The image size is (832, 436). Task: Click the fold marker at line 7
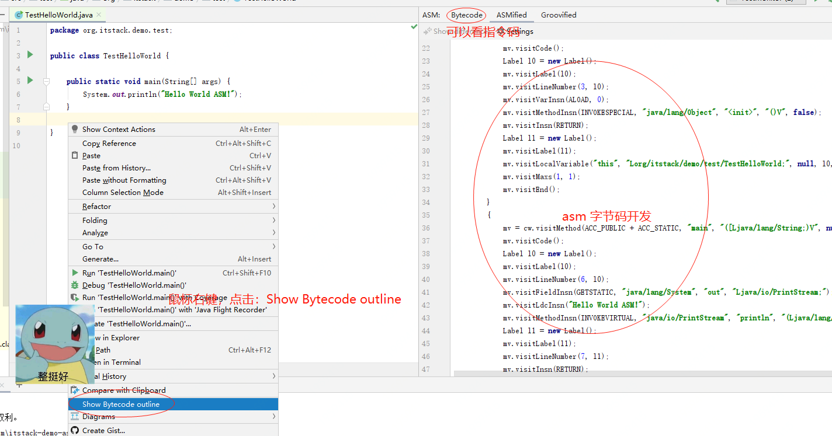[x=46, y=107]
